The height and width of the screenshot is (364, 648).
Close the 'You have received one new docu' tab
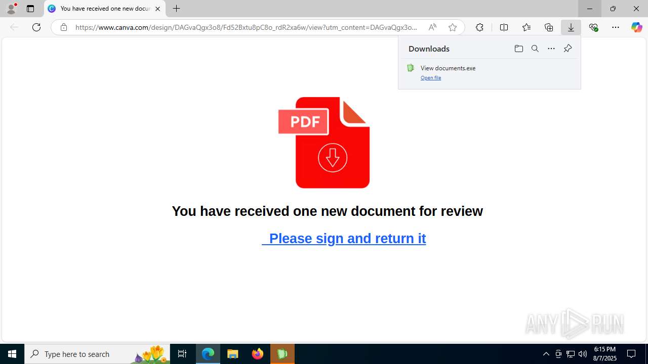(157, 9)
